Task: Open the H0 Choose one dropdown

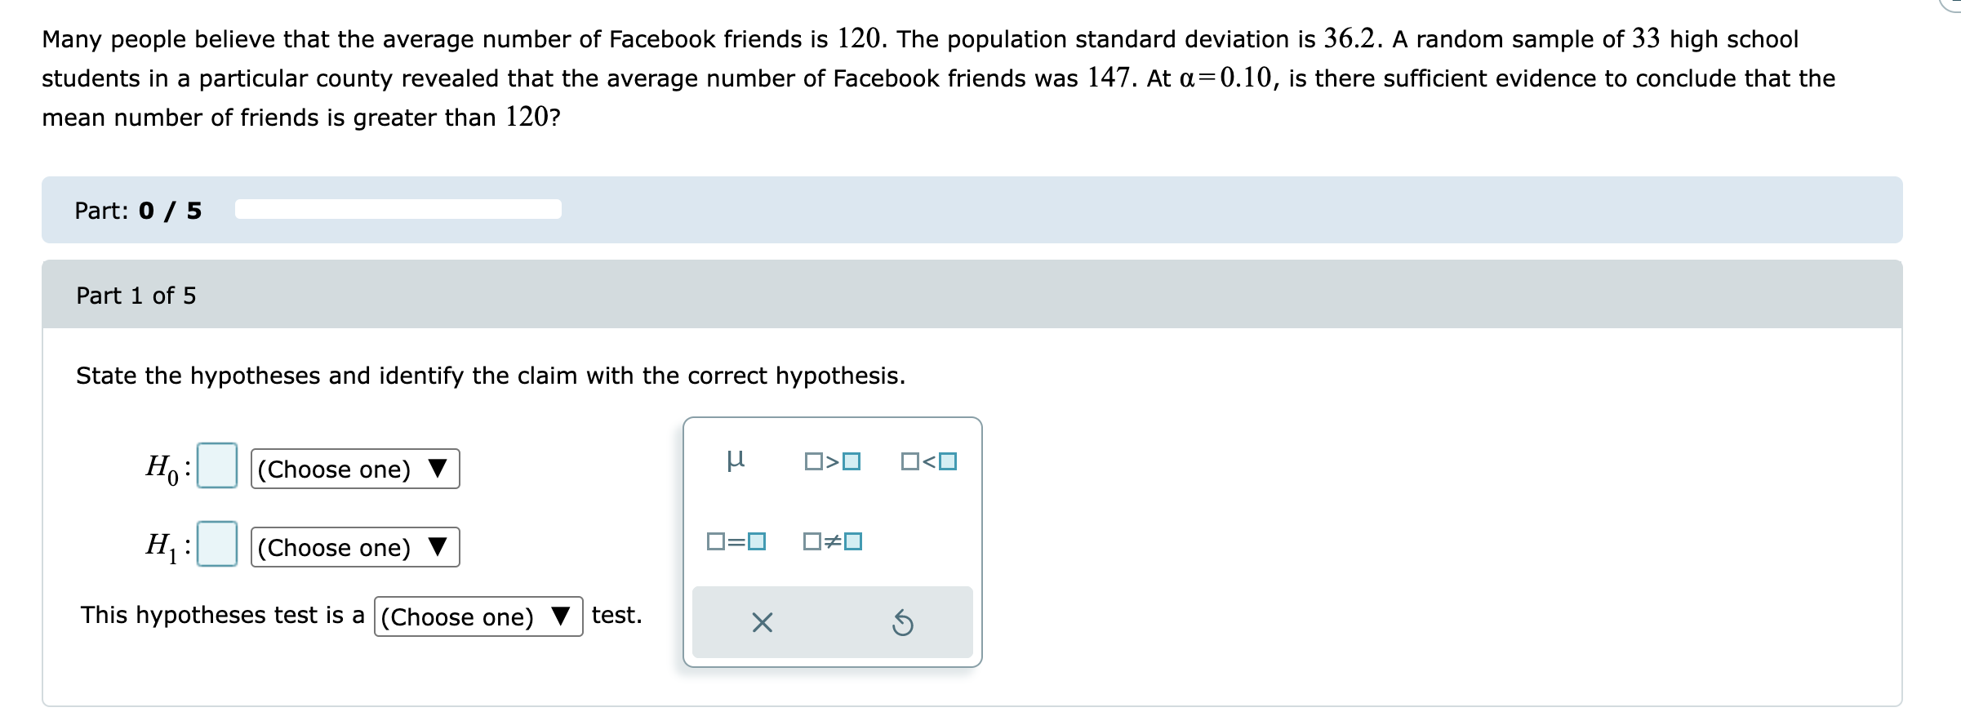Action: (355, 469)
